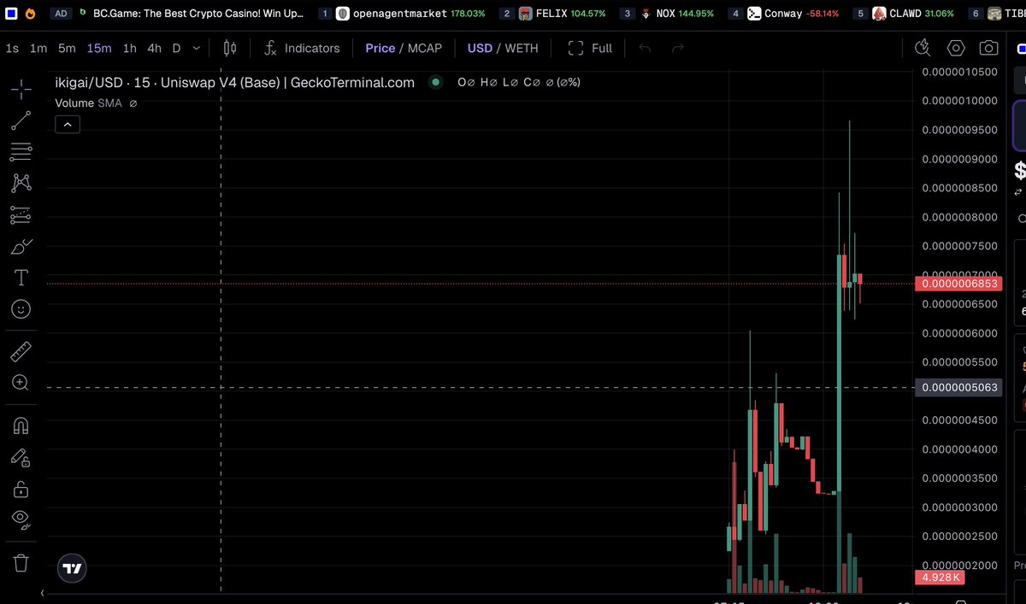
Task: Click the TradingView logo badge
Action: pyautogui.click(x=73, y=568)
